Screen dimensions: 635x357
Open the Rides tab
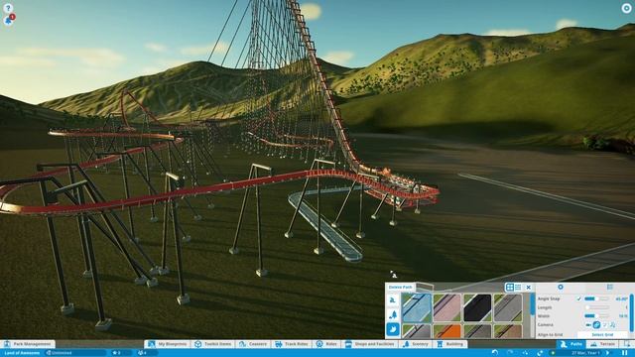click(326, 344)
